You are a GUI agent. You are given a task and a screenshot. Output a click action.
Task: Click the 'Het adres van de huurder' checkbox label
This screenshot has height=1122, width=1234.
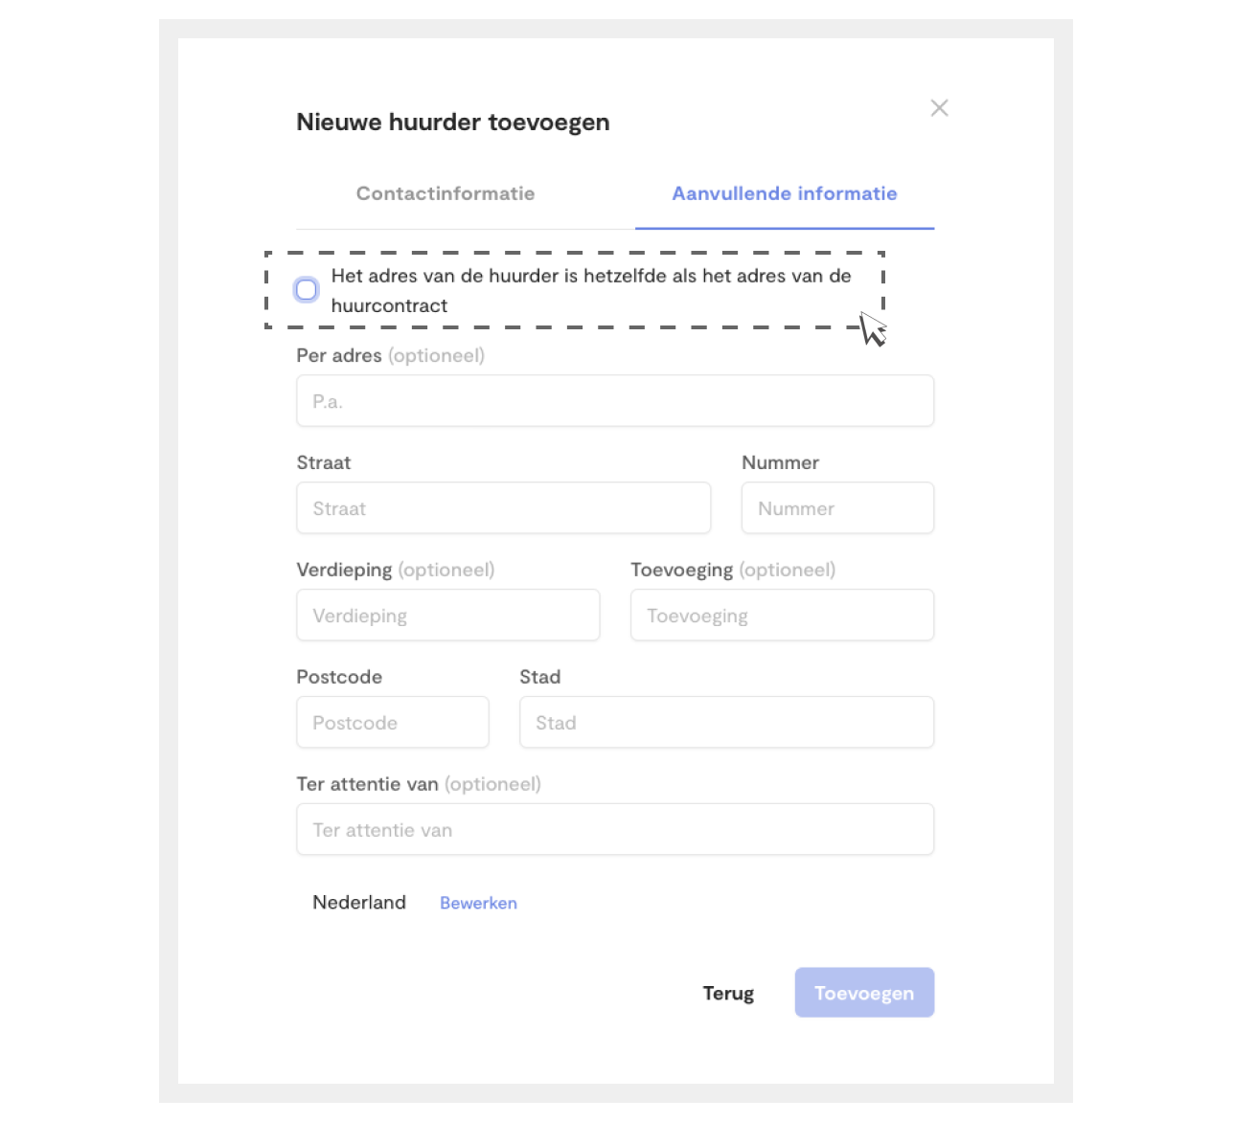point(591,290)
